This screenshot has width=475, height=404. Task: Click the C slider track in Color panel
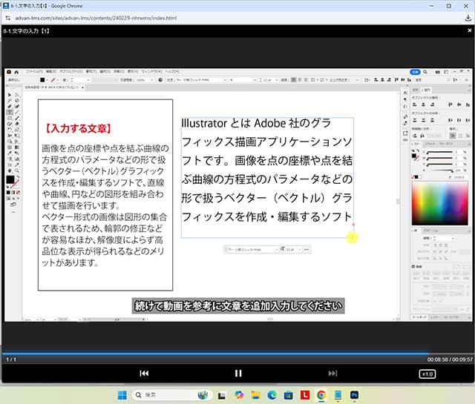[439, 152]
